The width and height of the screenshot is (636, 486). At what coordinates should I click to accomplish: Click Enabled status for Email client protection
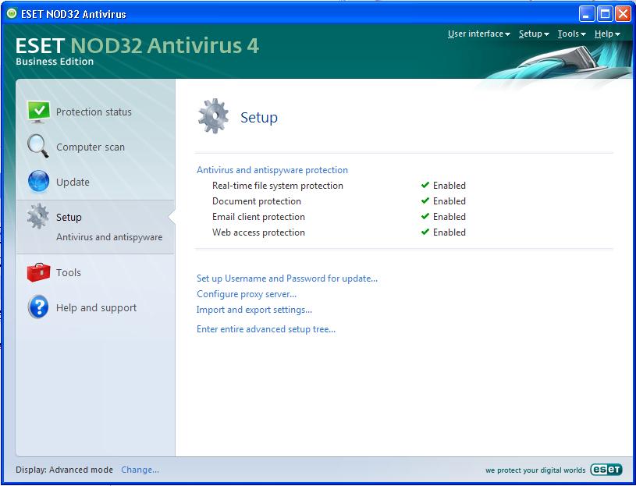pos(449,216)
